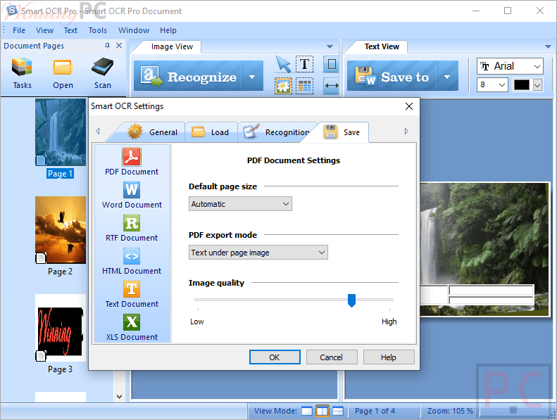Select the Page 1 waterfall thumbnail
557x420 pixels.
[x=61, y=132]
